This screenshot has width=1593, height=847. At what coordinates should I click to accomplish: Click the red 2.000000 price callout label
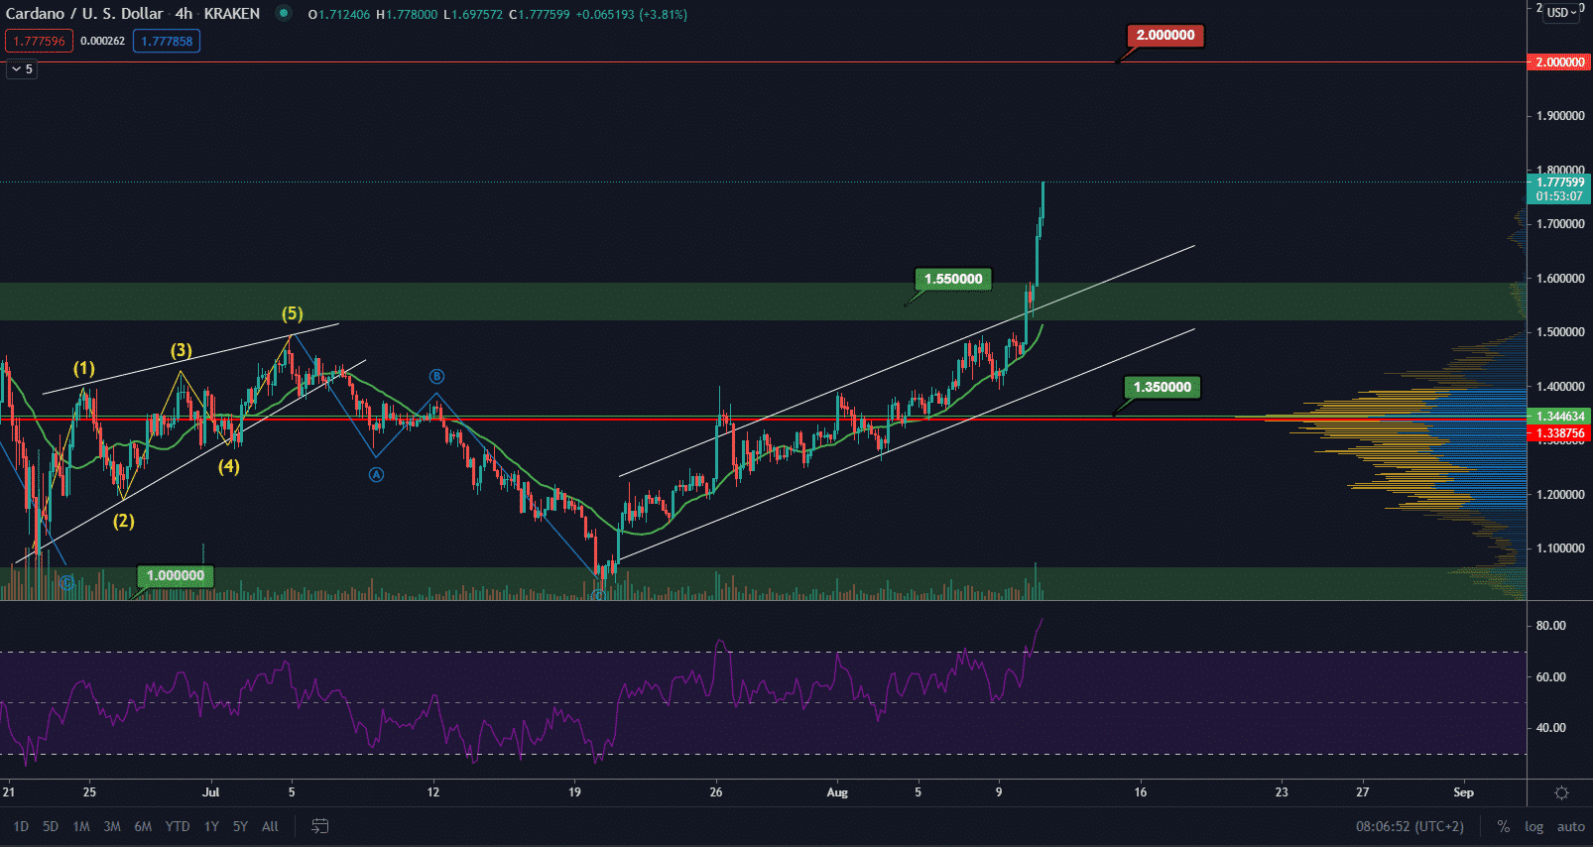click(1164, 35)
